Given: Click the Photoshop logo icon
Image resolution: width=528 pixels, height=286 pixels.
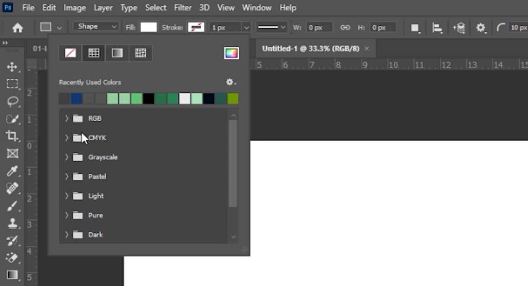Looking at the screenshot, I should pos(8,7).
